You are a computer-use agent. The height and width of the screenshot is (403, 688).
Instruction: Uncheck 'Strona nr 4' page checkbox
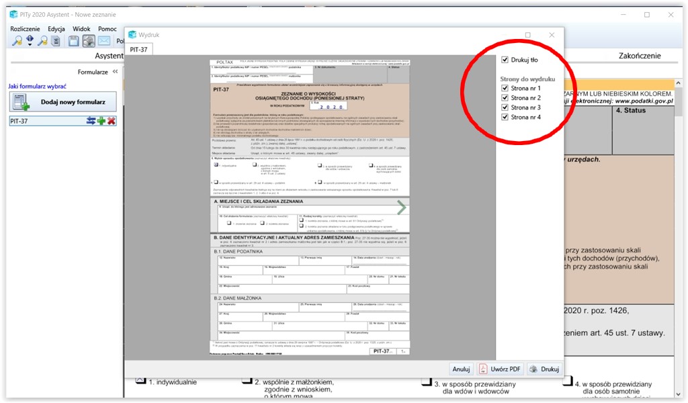coord(505,117)
